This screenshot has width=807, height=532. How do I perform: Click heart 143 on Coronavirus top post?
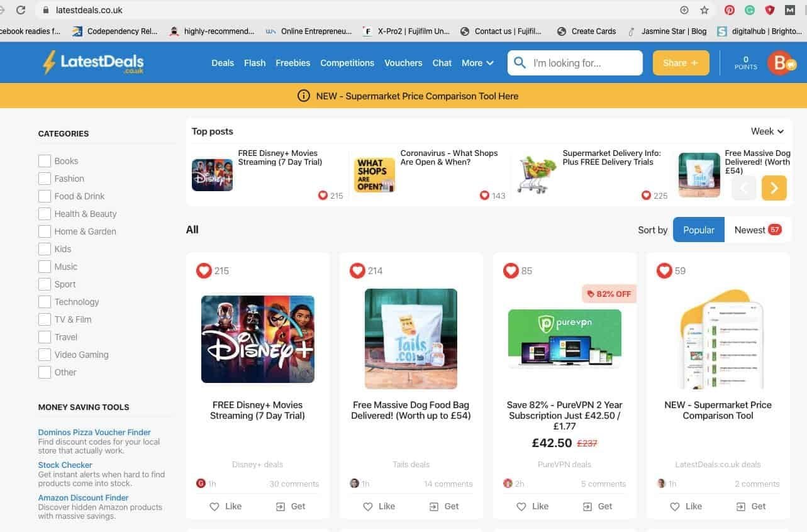click(x=484, y=196)
